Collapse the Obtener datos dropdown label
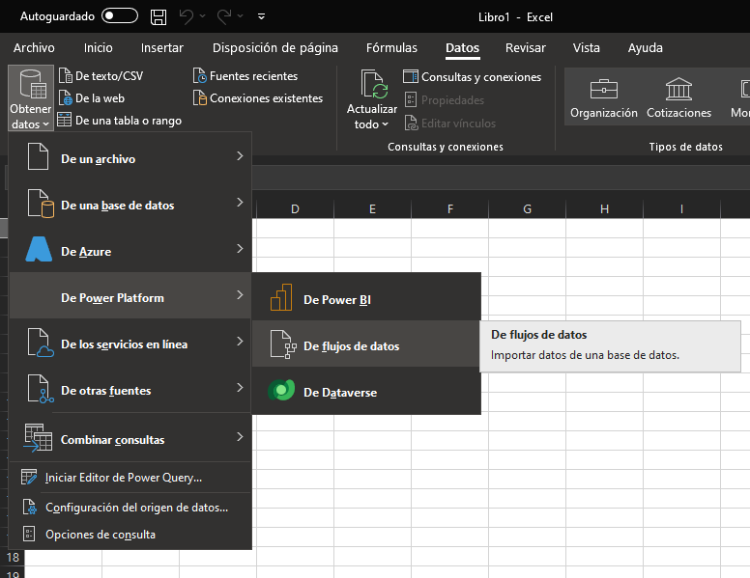 click(31, 117)
